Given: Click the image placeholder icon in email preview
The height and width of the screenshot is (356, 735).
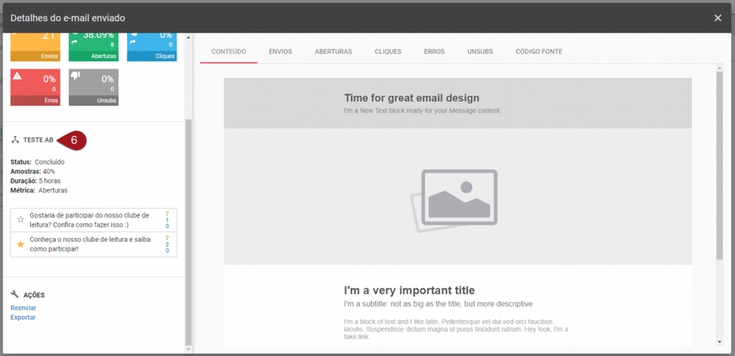Looking at the screenshot, I should pyautogui.click(x=457, y=200).
